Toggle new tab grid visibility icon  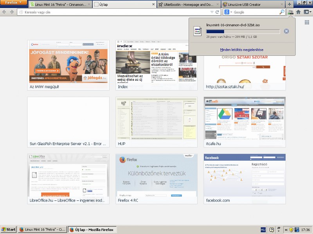(x=307, y=22)
